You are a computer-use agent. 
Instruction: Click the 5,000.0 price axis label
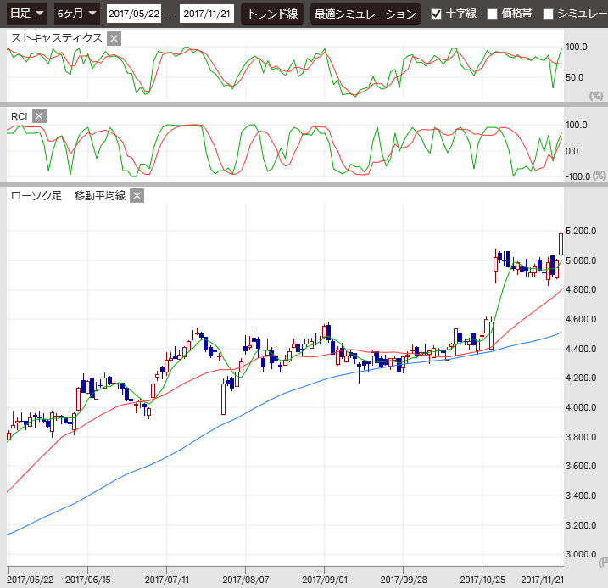(x=583, y=260)
